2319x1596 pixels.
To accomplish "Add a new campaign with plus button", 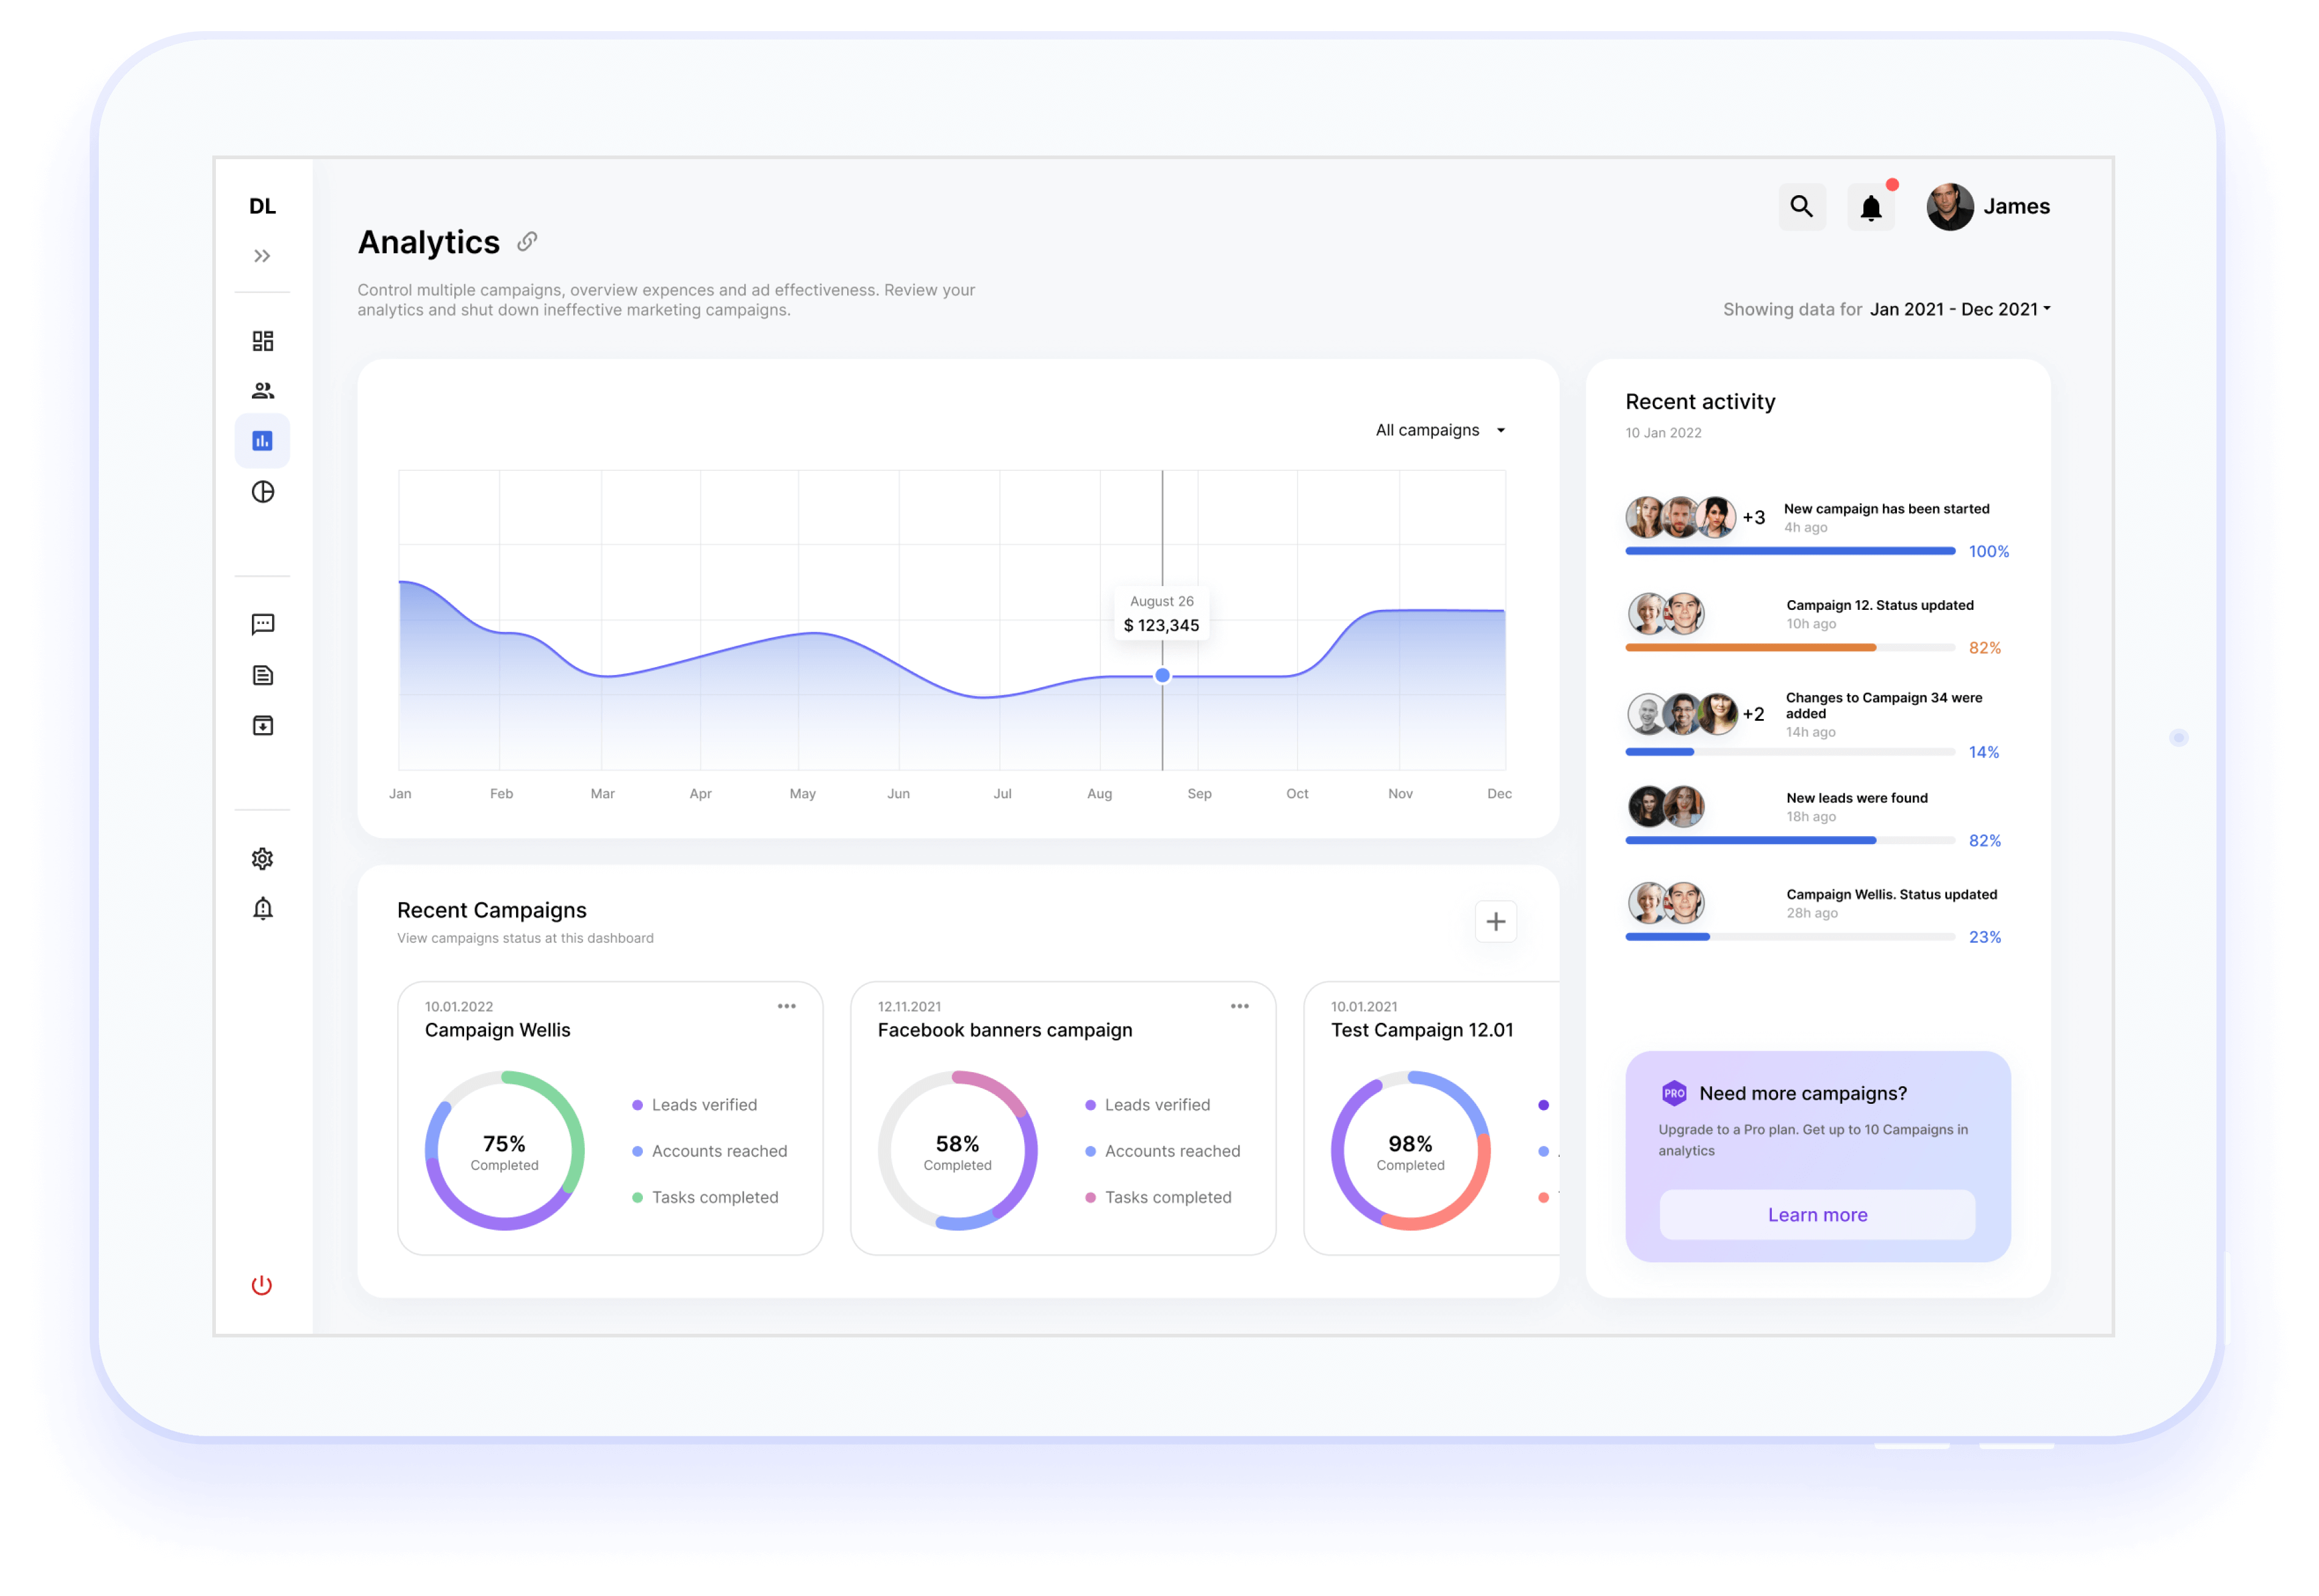I will (1496, 922).
